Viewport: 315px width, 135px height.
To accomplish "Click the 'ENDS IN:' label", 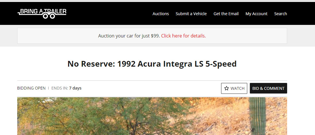I will click(x=59, y=88).
